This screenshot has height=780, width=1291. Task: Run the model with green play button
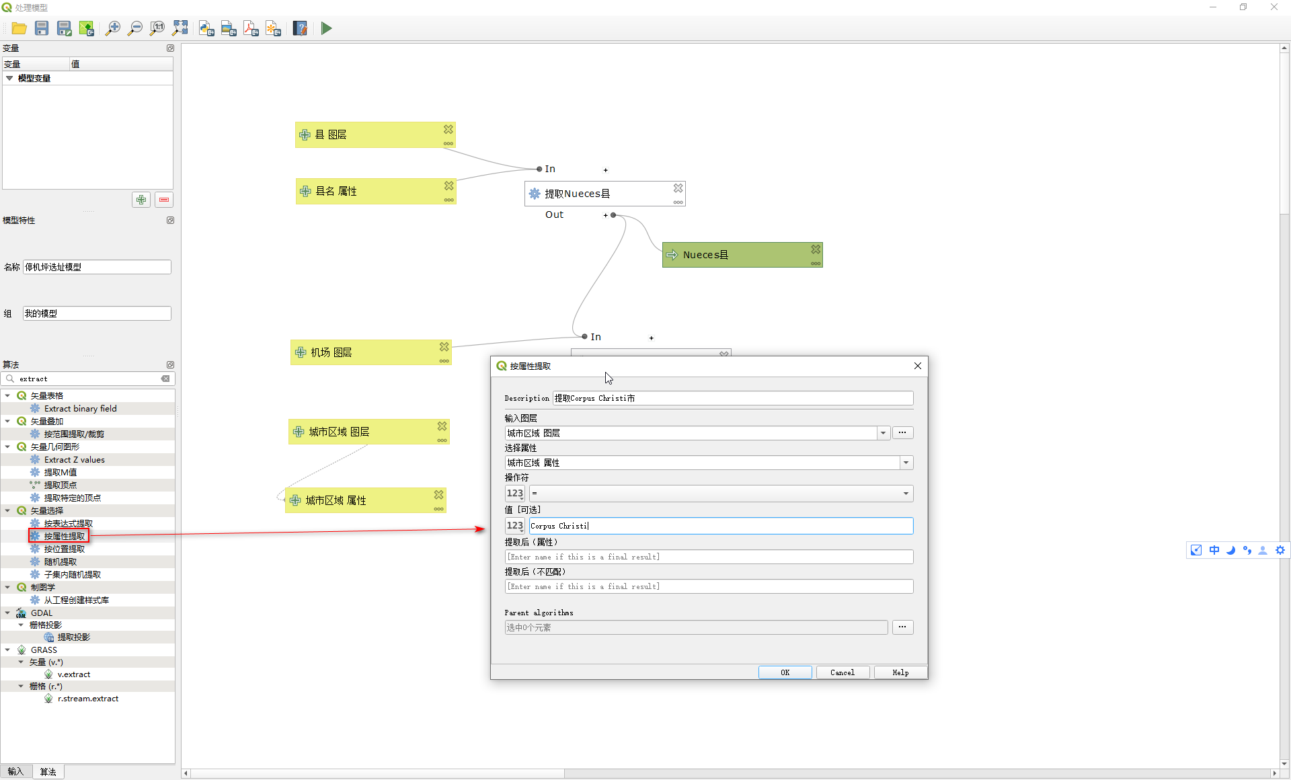327,28
